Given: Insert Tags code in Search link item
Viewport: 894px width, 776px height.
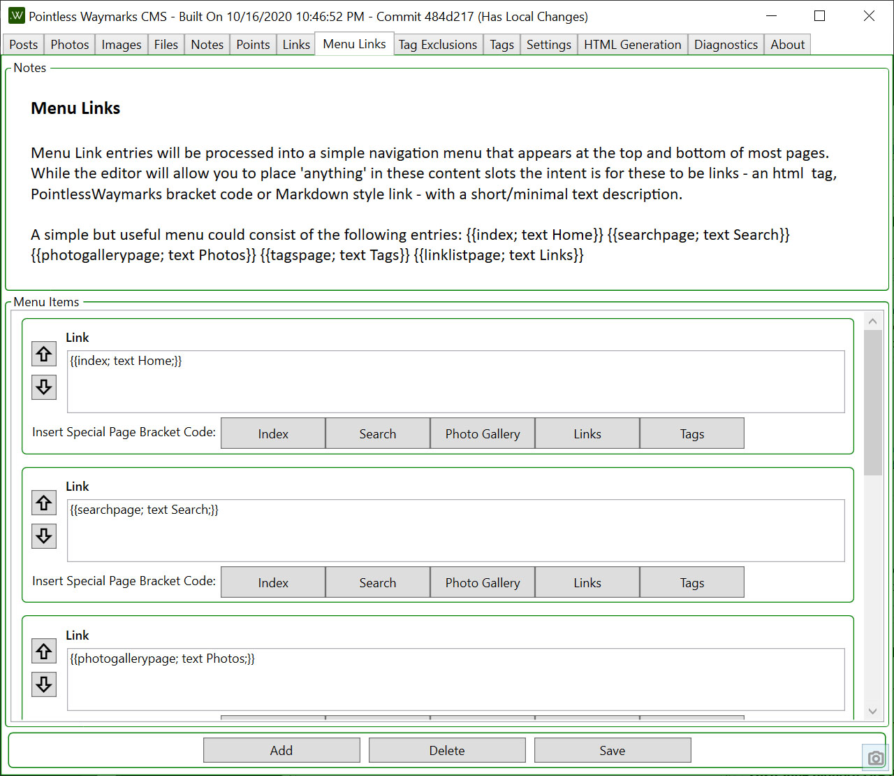Looking at the screenshot, I should (692, 582).
